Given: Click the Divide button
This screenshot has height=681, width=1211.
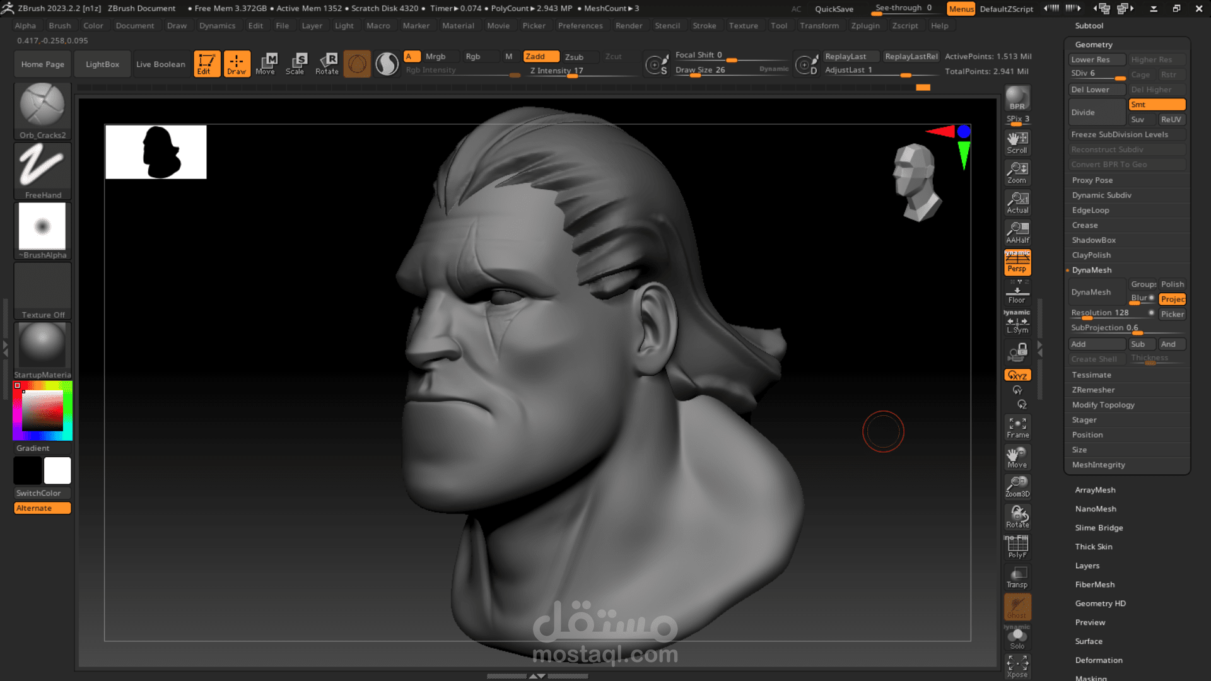Looking at the screenshot, I should click(1097, 112).
